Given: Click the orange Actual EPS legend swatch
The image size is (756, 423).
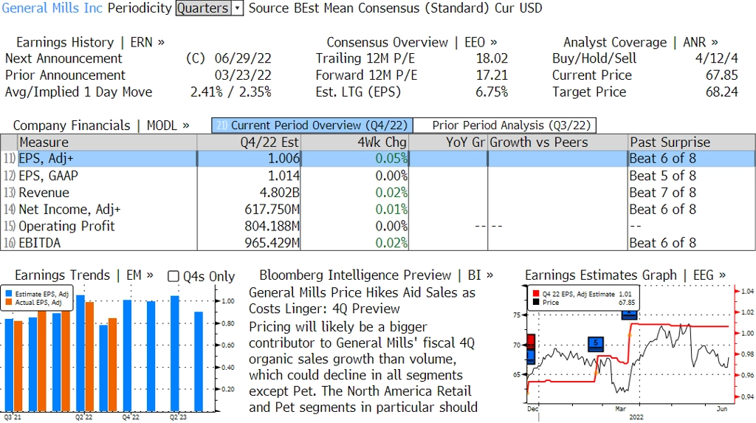Looking at the screenshot, I should pyautogui.click(x=9, y=303).
